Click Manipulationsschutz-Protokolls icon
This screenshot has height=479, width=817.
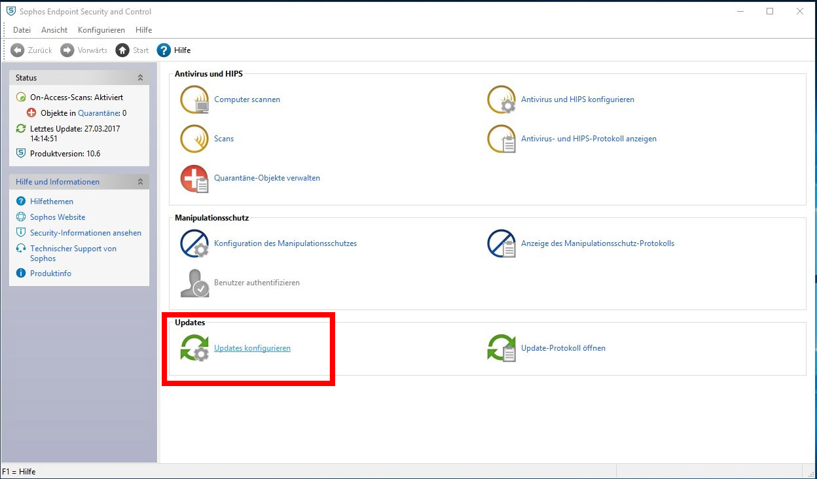[501, 243]
